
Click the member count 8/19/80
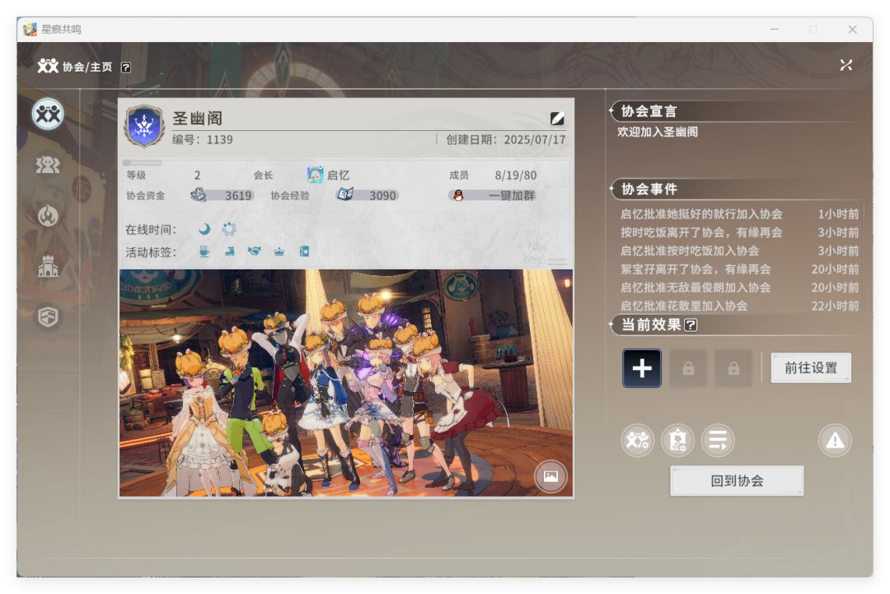pyautogui.click(x=515, y=175)
